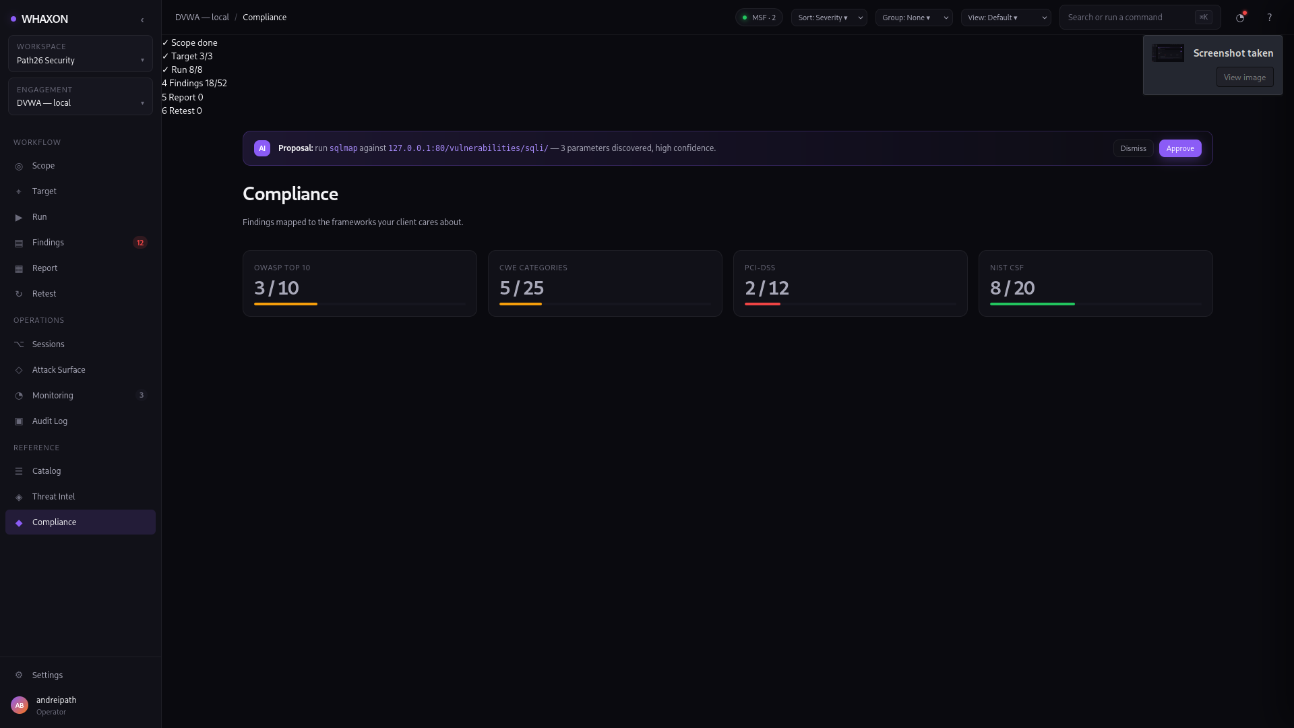Click the Attack Surface diamond icon
1294x728 pixels.
point(19,370)
